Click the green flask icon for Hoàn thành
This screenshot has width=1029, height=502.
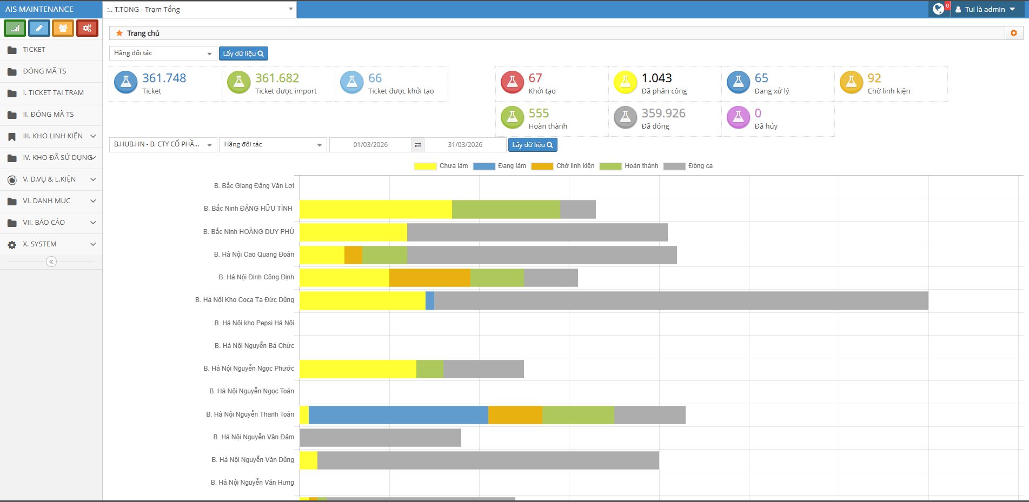pyautogui.click(x=512, y=118)
